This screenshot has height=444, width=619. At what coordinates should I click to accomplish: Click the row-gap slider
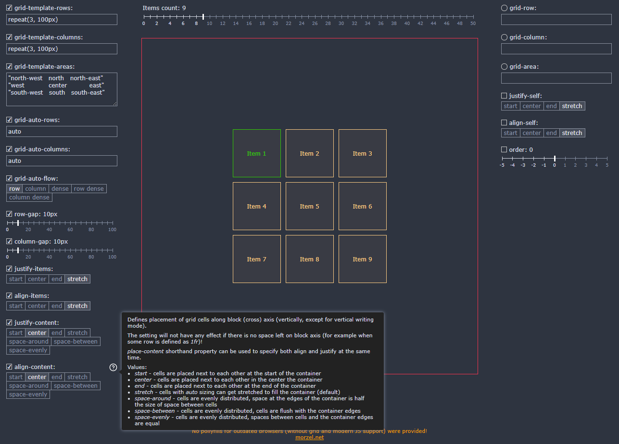[x=60, y=223]
